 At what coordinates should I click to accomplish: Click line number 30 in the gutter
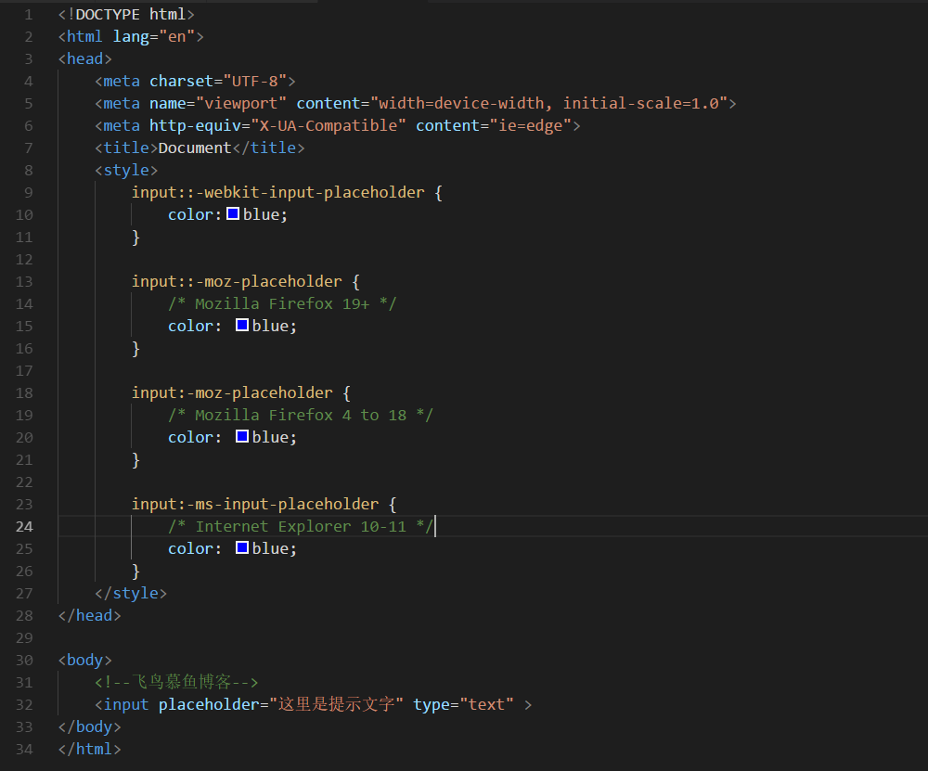[x=23, y=660]
